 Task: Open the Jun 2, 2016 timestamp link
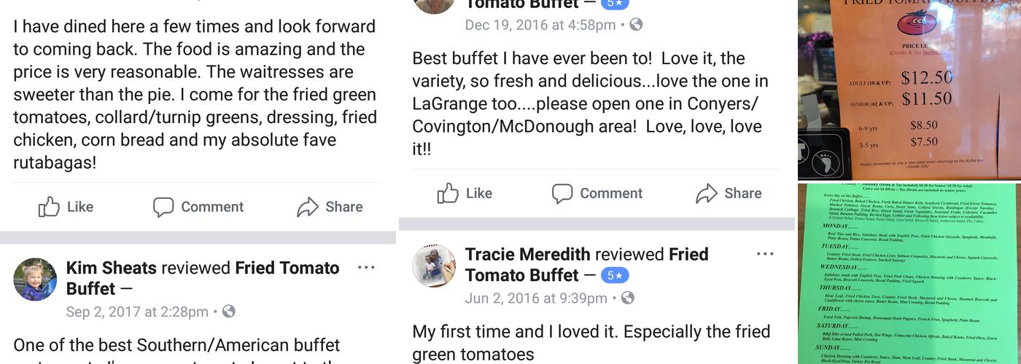pos(536,298)
